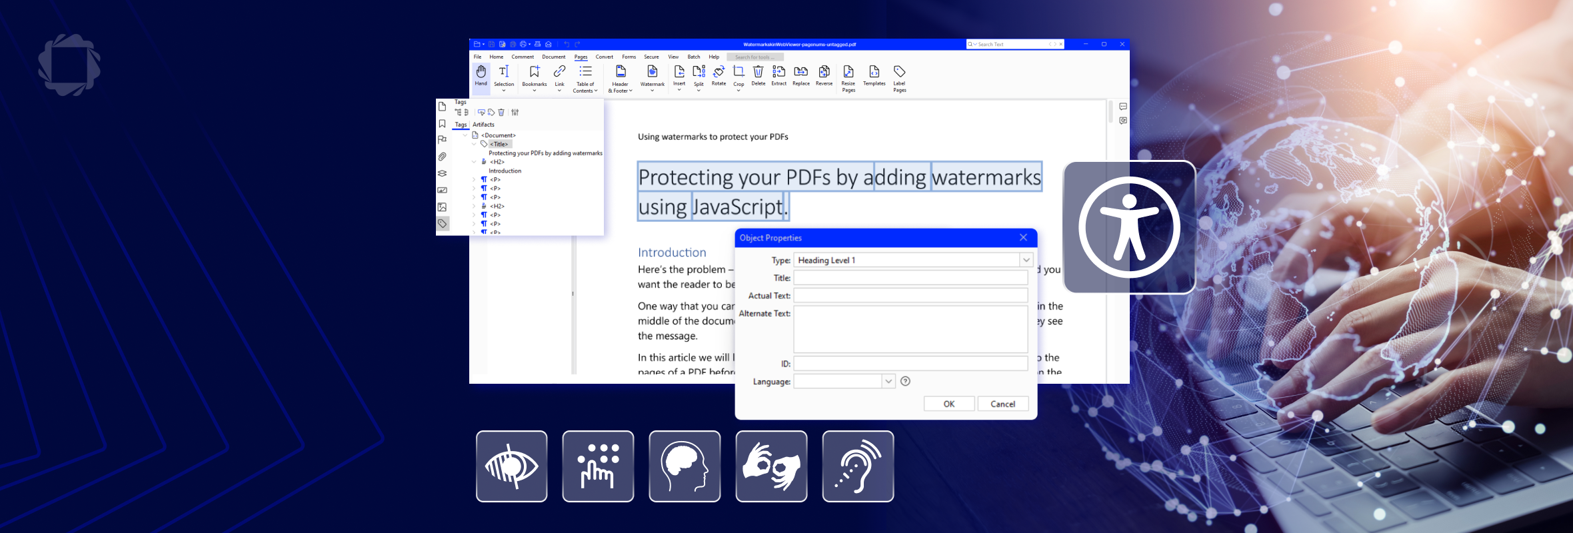Collapse the <Title> tag node

[x=474, y=144]
